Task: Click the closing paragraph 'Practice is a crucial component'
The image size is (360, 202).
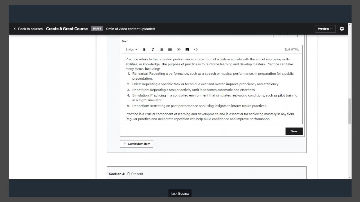Action: (x=210, y=116)
